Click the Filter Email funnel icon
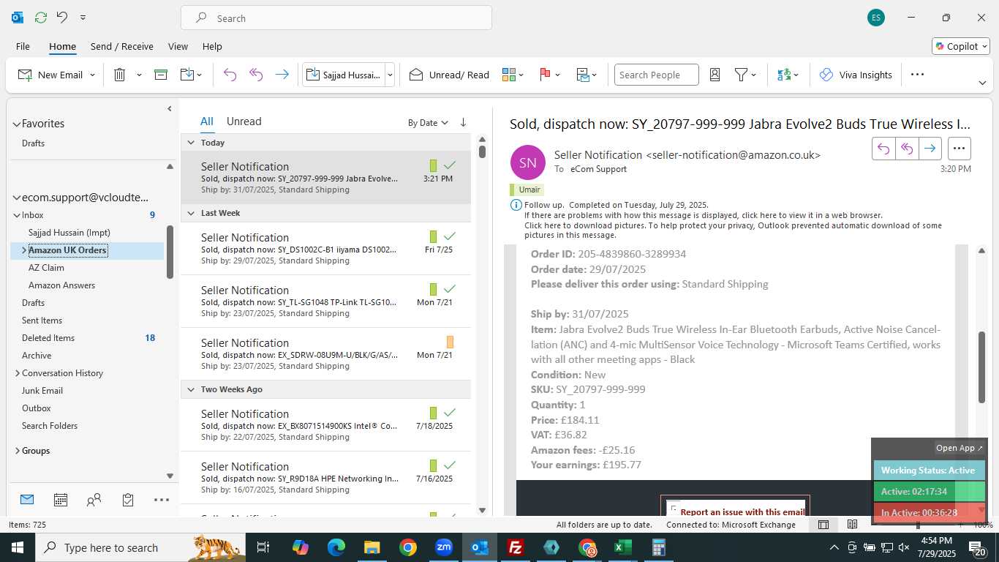 (741, 75)
